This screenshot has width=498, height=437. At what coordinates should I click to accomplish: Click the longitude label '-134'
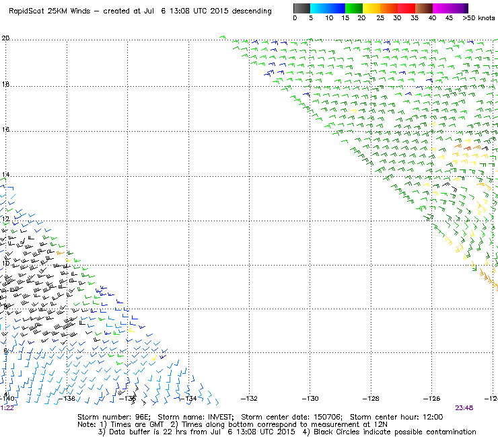188,398
